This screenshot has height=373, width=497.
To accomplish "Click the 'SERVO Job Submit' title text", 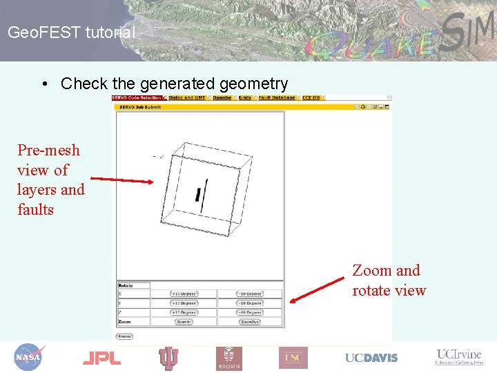I will point(140,107).
